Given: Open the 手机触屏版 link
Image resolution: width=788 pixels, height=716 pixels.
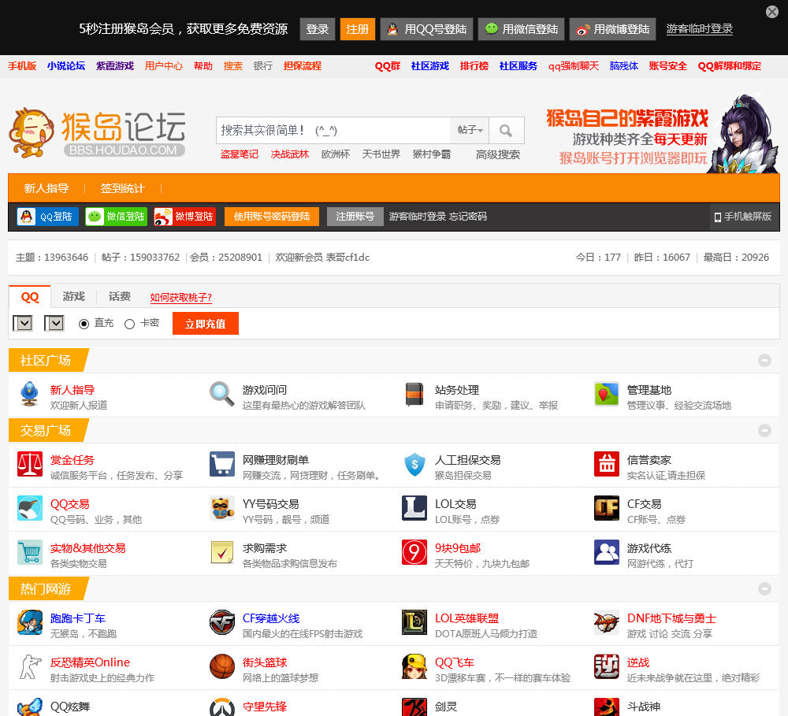Looking at the screenshot, I should [743, 217].
